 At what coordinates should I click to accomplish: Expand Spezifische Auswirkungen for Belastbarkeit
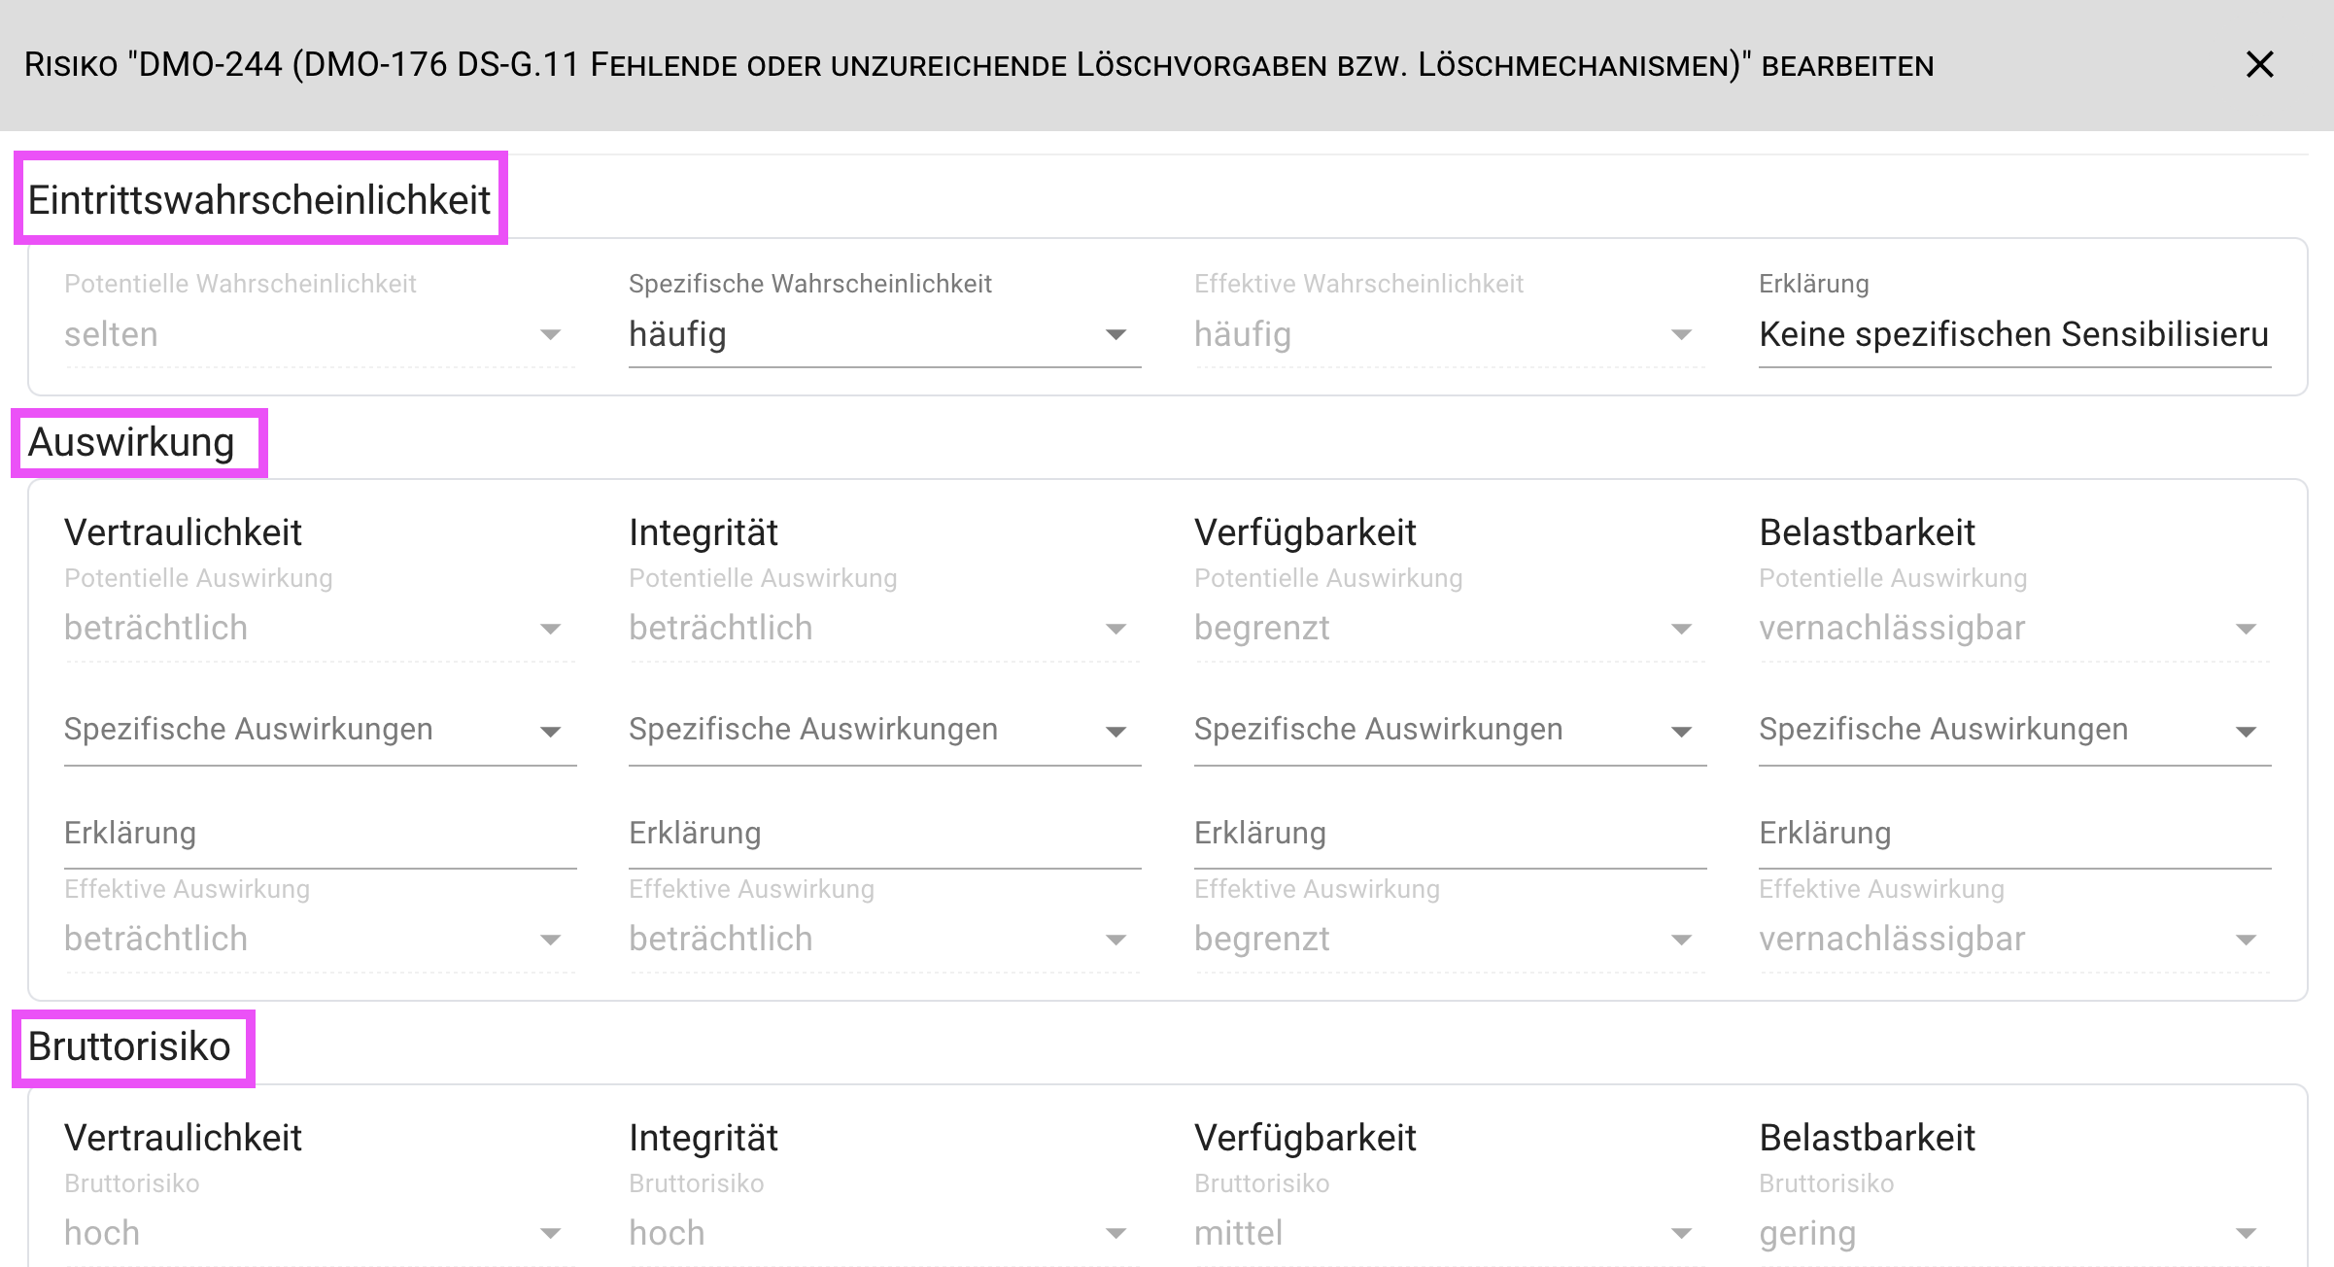pos(2013,731)
